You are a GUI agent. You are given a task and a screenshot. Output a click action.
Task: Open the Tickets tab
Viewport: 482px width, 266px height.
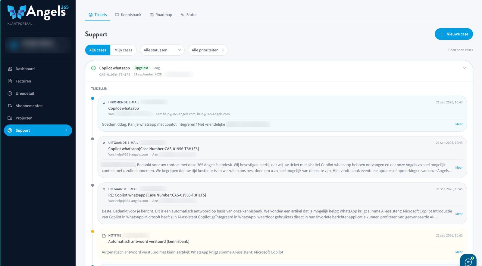(98, 15)
